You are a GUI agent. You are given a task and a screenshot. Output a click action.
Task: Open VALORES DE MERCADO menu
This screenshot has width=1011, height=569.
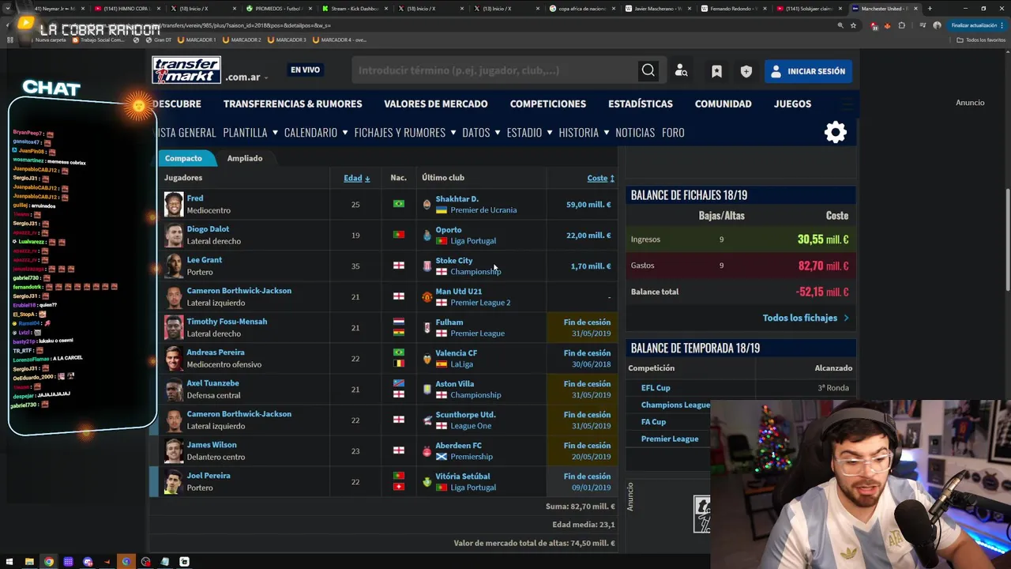coord(435,104)
